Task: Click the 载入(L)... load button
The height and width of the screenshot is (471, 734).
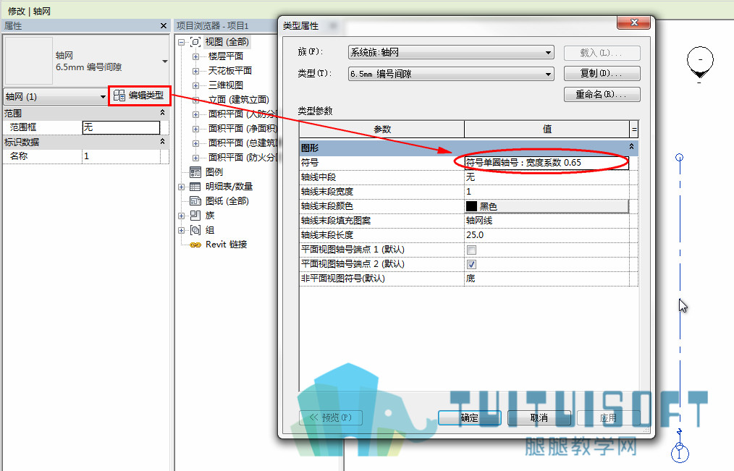Action: coord(602,53)
